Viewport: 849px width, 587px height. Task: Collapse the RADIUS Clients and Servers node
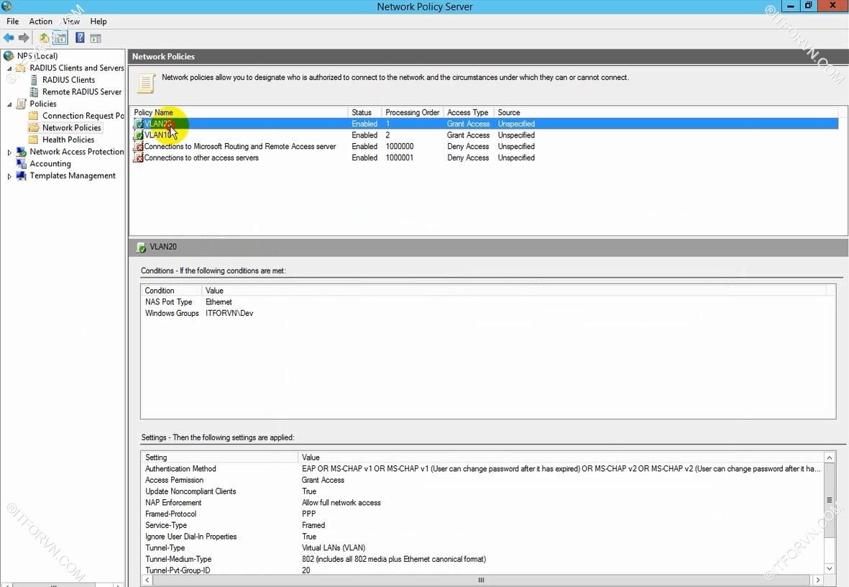pyautogui.click(x=9, y=68)
